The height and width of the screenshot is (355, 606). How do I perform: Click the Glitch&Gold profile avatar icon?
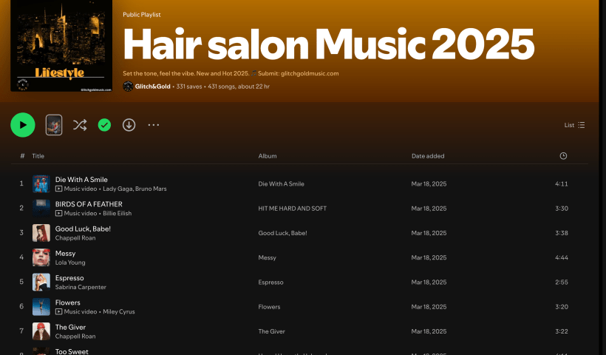128,87
